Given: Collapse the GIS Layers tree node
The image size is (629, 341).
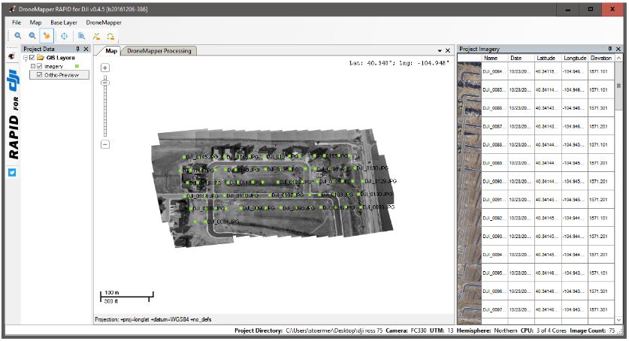Looking at the screenshot, I should [x=26, y=58].
